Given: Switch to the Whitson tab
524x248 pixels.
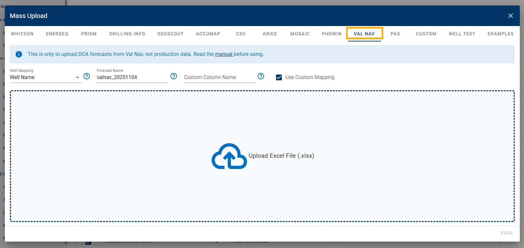Looking at the screenshot, I should [x=22, y=34].
